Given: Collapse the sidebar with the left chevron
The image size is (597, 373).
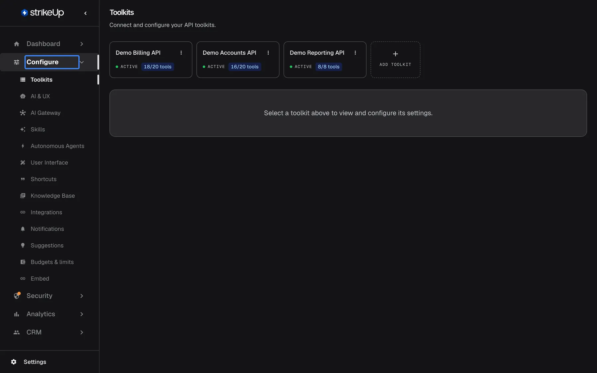Looking at the screenshot, I should coord(86,13).
